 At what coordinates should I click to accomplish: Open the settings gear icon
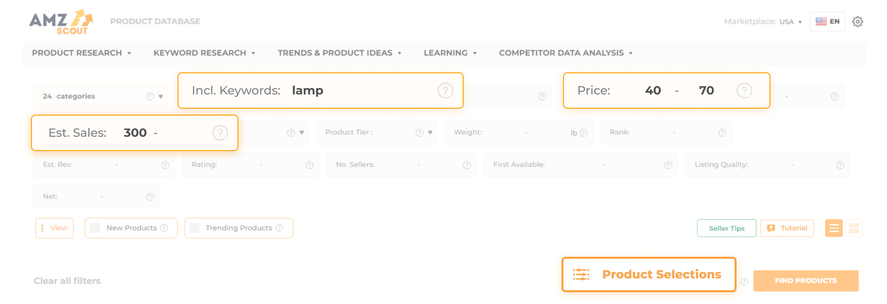point(858,22)
